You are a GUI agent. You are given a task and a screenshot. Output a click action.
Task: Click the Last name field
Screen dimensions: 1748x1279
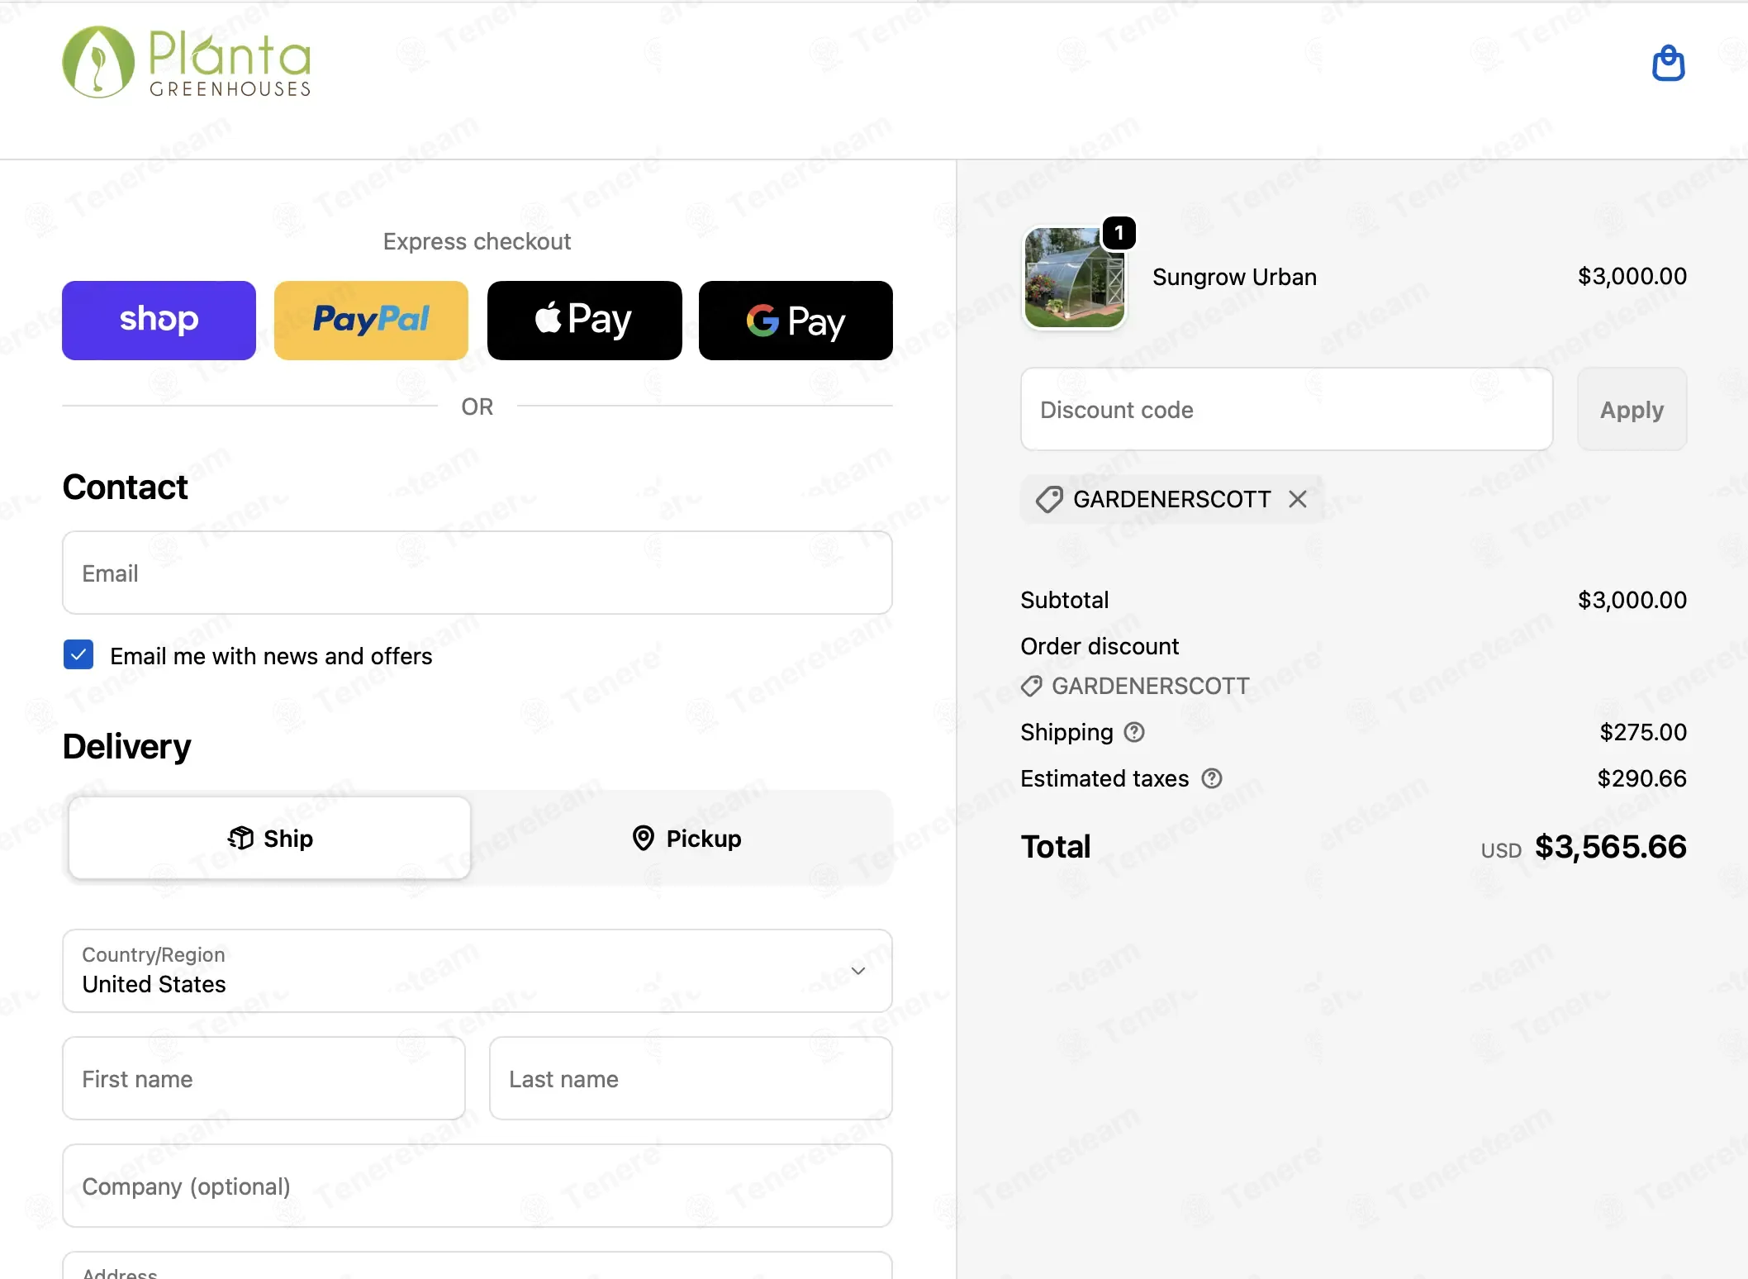click(691, 1078)
